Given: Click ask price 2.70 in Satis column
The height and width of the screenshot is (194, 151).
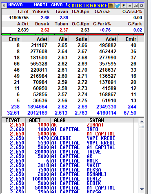Looking at the screenshot, I should [x=82, y=70].
